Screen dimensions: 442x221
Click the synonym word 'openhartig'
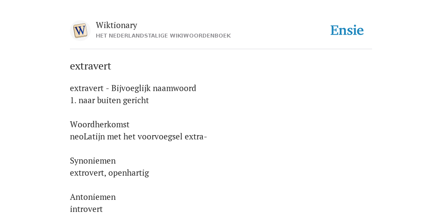point(129,173)
